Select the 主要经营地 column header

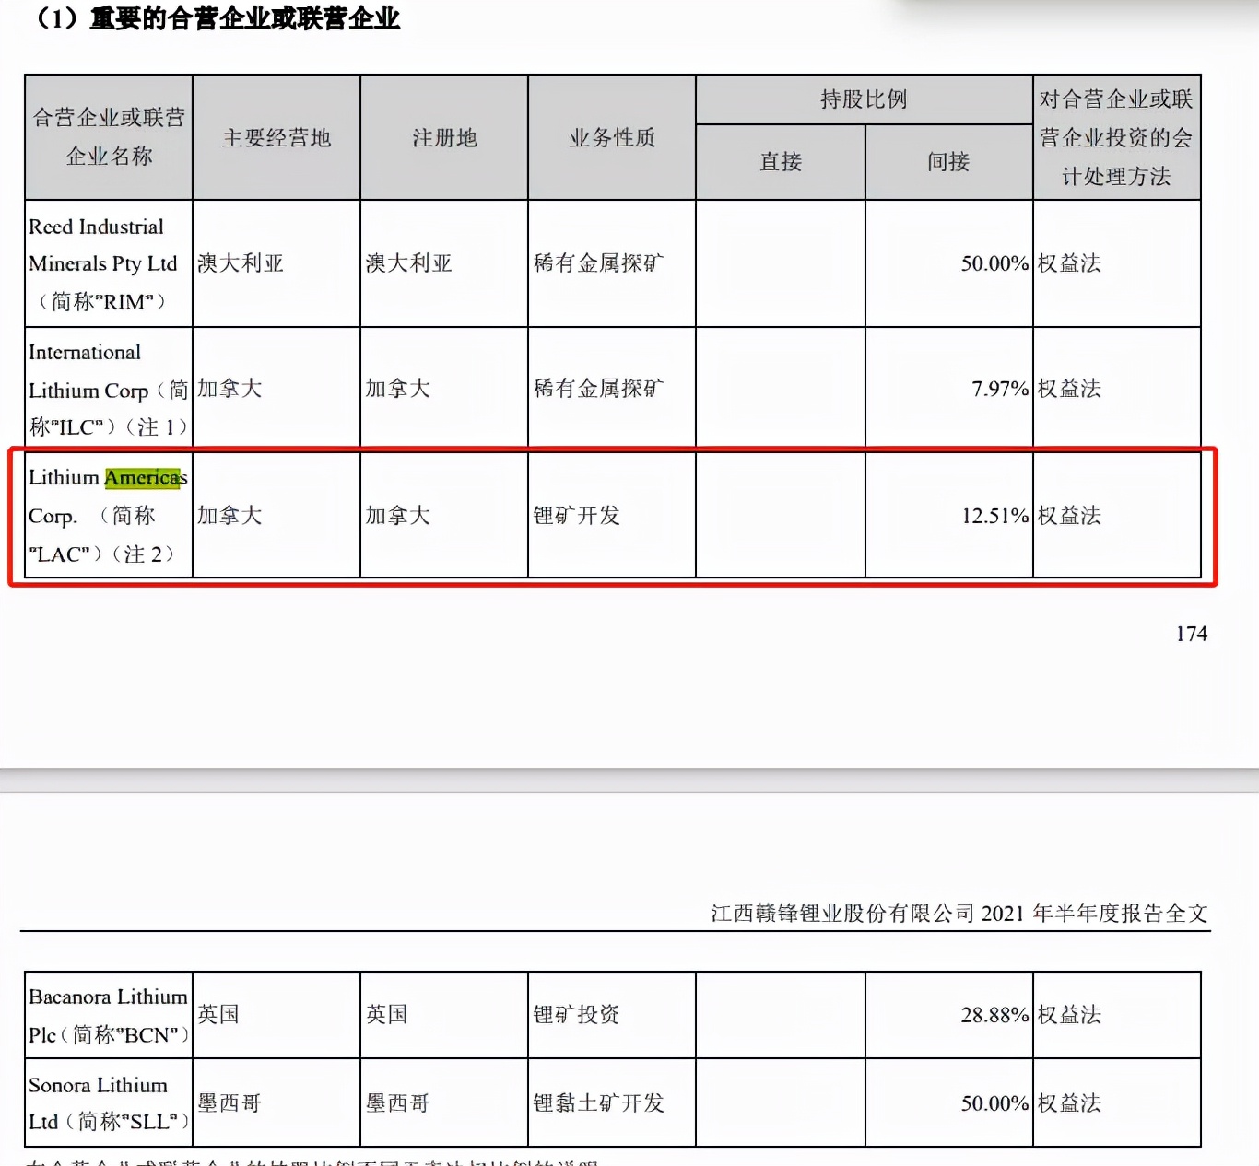[277, 138]
